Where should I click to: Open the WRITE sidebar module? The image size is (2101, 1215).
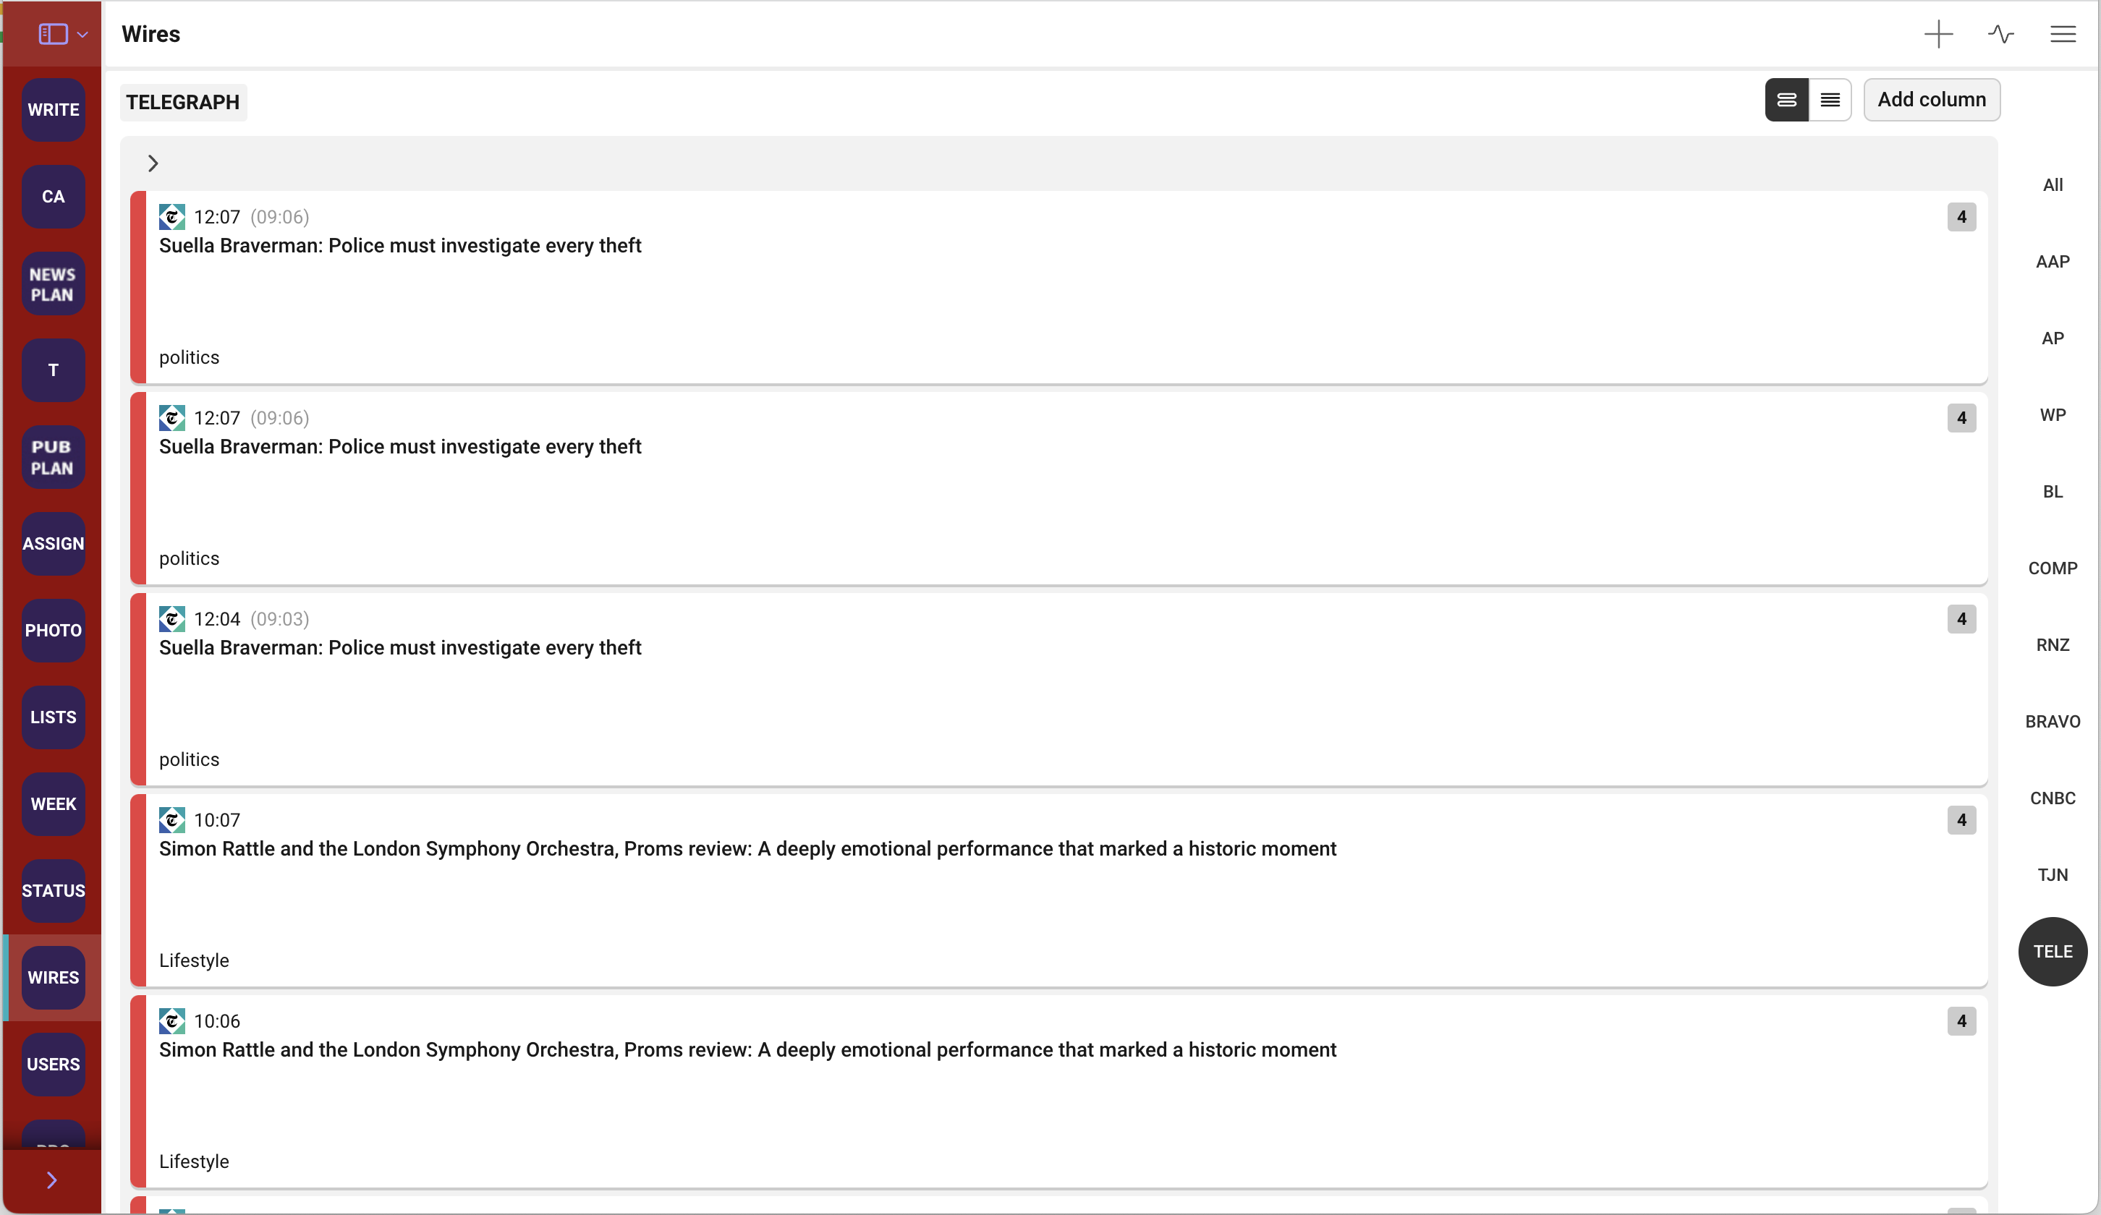click(x=54, y=110)
